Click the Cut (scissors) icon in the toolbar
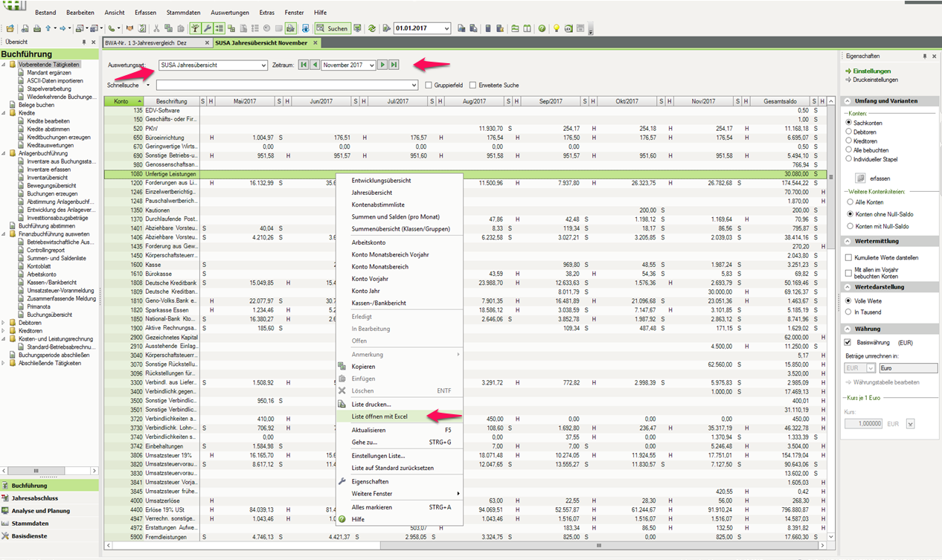 pos(157,28)
